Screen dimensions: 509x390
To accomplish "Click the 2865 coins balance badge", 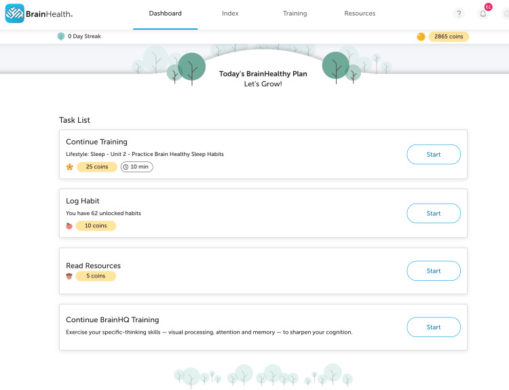I will point(449,37).
